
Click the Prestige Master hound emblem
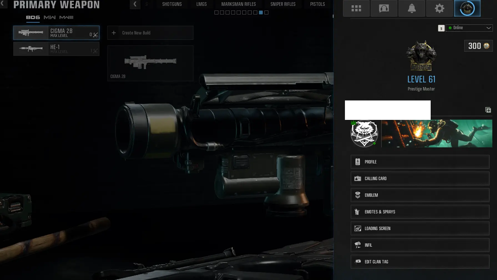421,56
